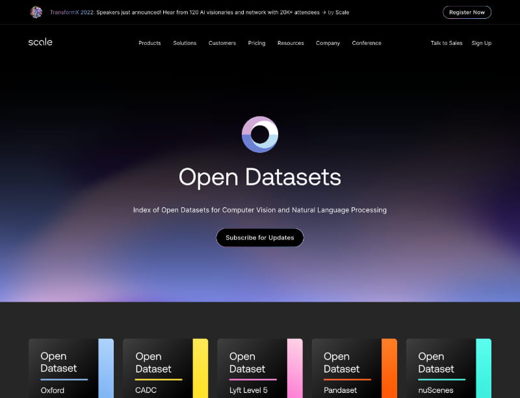Open the CADC dataset card
The width and height of the screenshot is (520, 398).
coord(166,368)
